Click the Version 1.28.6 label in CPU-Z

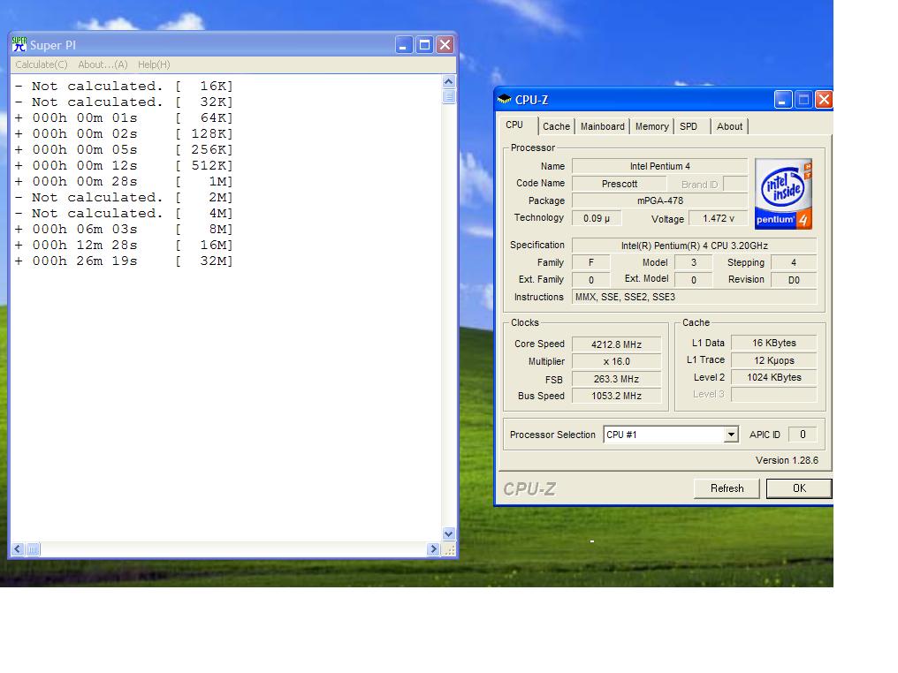click(787, 460)
